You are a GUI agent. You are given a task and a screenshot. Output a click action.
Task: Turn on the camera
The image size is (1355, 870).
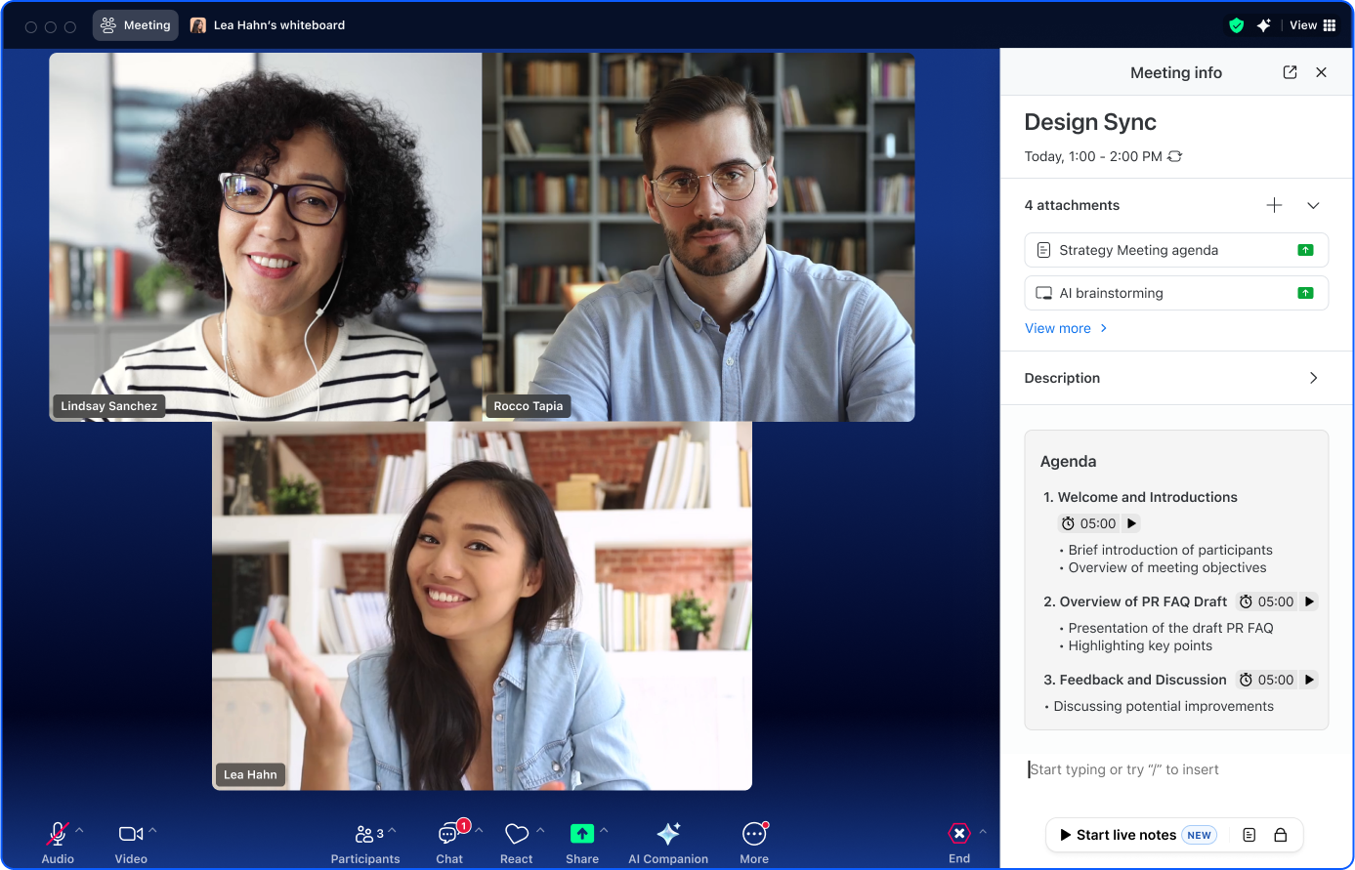tap(130, 832)
